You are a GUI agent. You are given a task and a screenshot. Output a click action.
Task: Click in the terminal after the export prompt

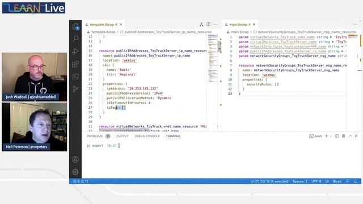[119, 146]
